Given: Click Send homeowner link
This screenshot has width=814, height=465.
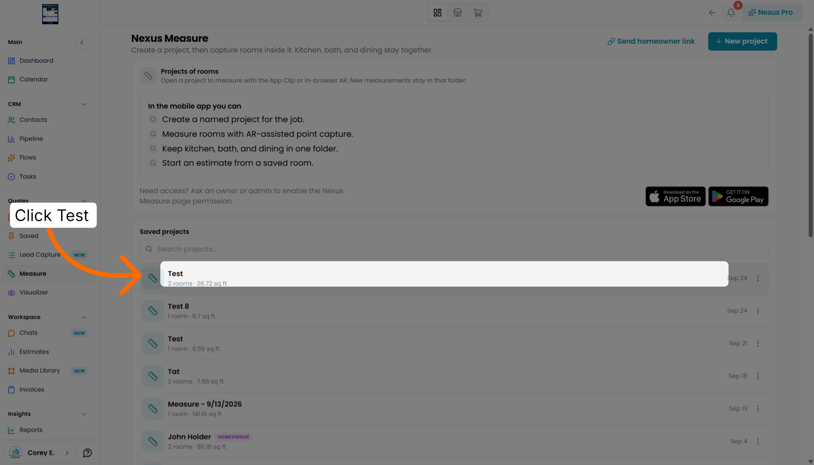Looking at the screenshot, I should pyautogui.click(x=651, y=41).
